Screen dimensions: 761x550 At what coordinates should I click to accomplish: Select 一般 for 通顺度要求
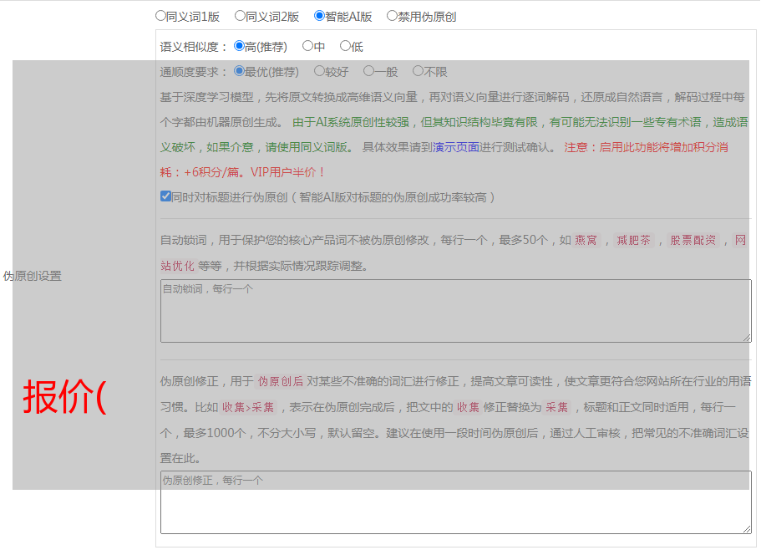[x=369, y=71]
